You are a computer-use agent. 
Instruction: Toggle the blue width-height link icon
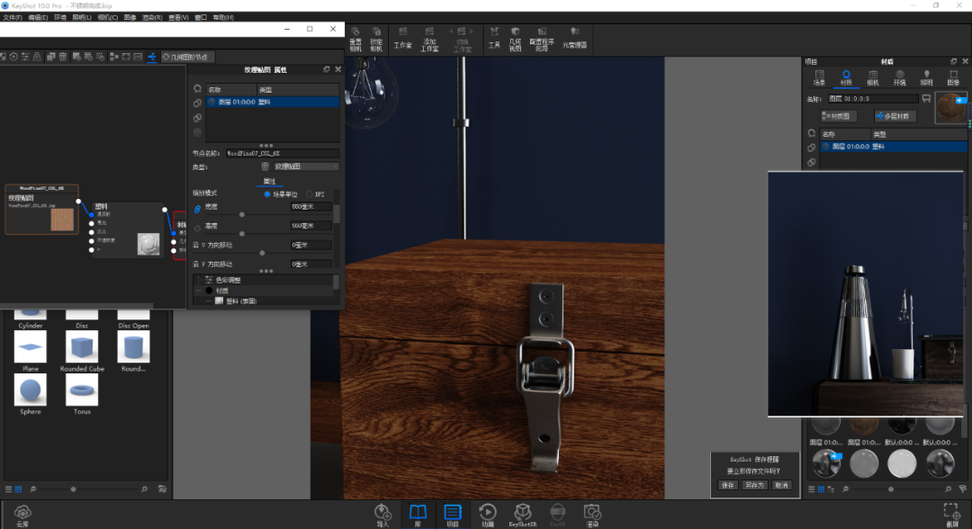click(197, 210)
